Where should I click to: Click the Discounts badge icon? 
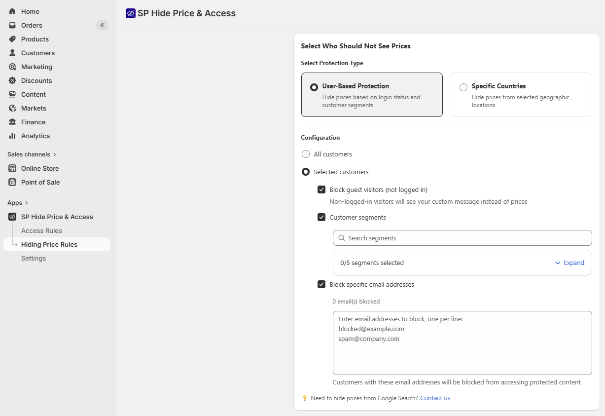pos(12,80)
